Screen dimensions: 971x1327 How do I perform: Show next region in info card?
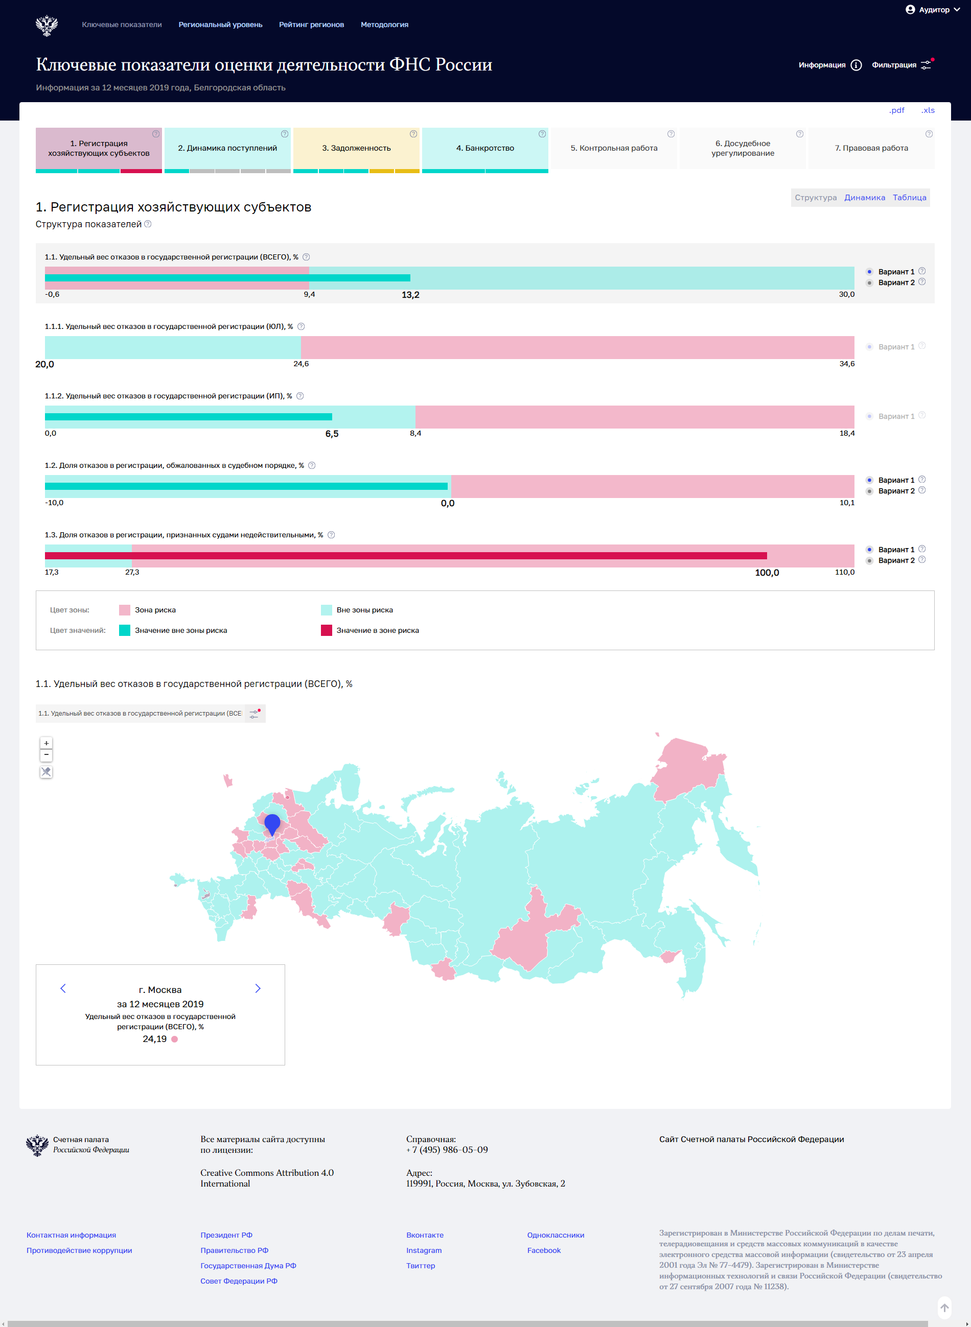click(258, 988)
